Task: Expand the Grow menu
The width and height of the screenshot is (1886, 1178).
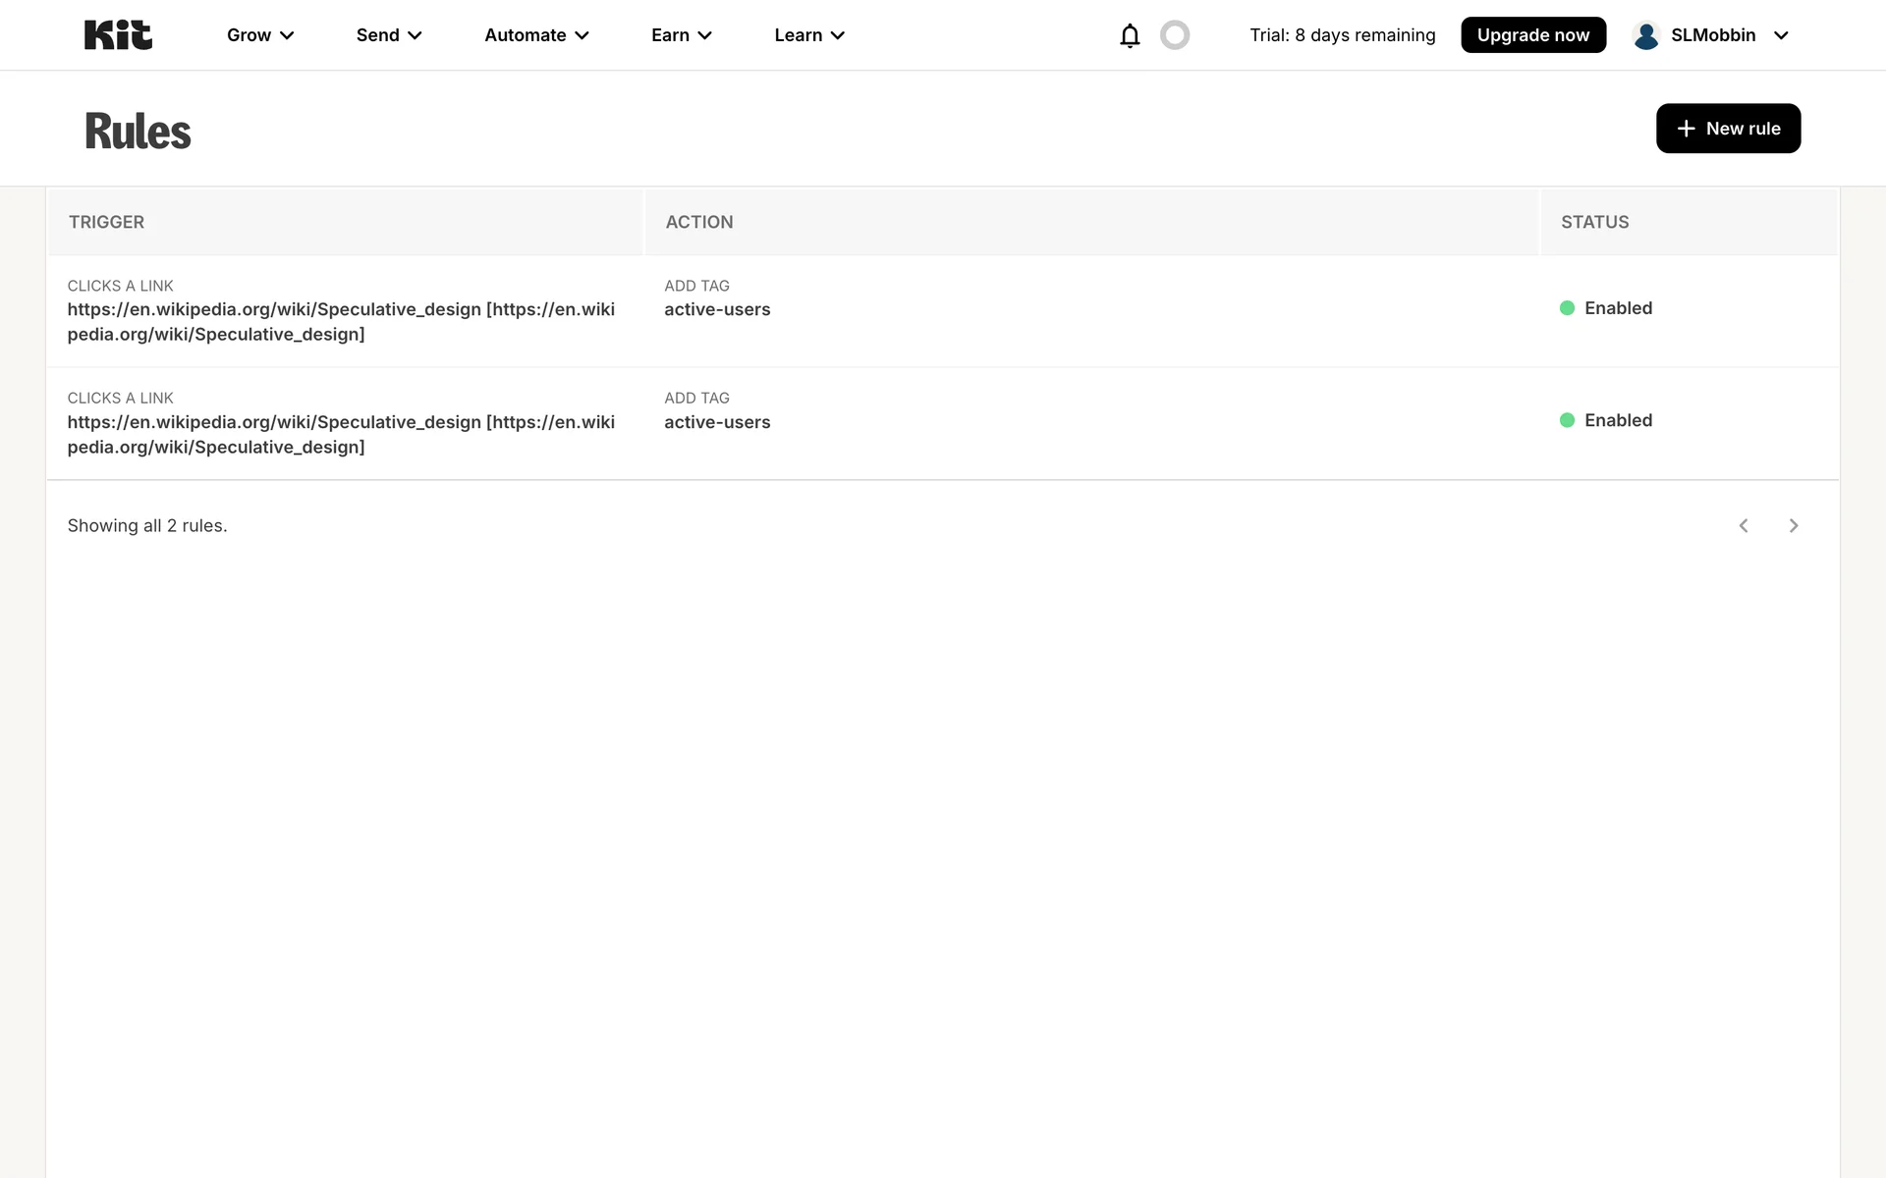Action: pos(260,35)
